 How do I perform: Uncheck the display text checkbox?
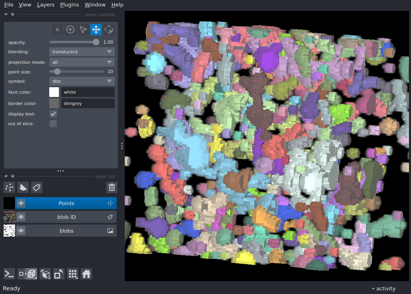(x=53, y=114)
